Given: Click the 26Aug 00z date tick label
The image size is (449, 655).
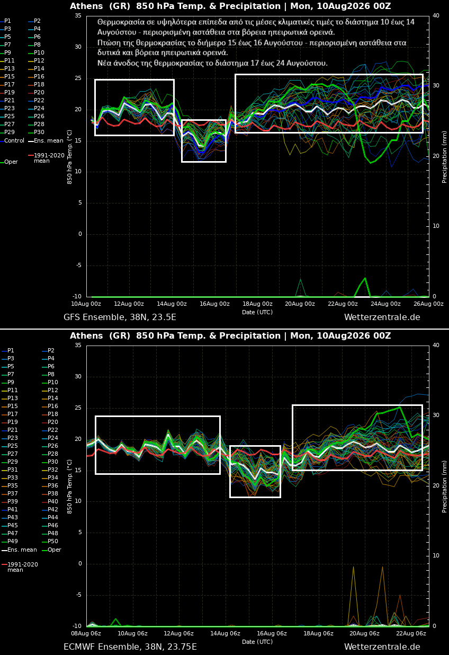Looking at the screenshot, I should (x=428, y=304).
